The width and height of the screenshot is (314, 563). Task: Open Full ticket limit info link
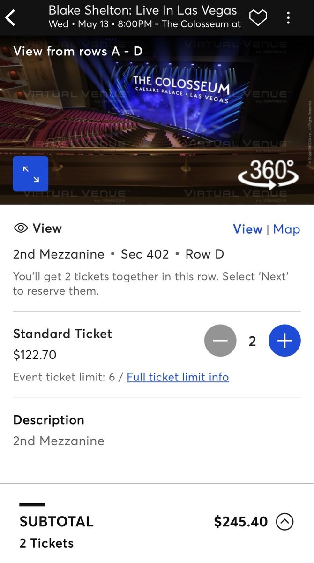point(178,377)
